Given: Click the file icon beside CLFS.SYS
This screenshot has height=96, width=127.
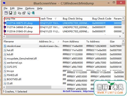Looking at the screenshot, I should 5,67.
